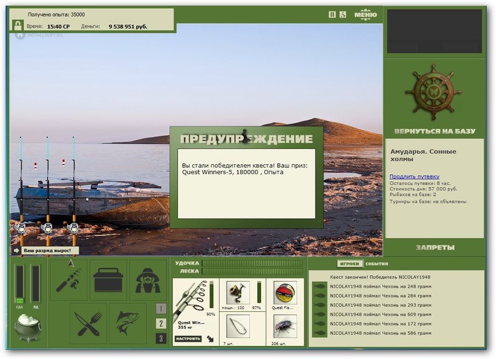Click the money value 9 538 951 руб.
The width and height of the screenshot is (496, 359).
pos(128,27)
